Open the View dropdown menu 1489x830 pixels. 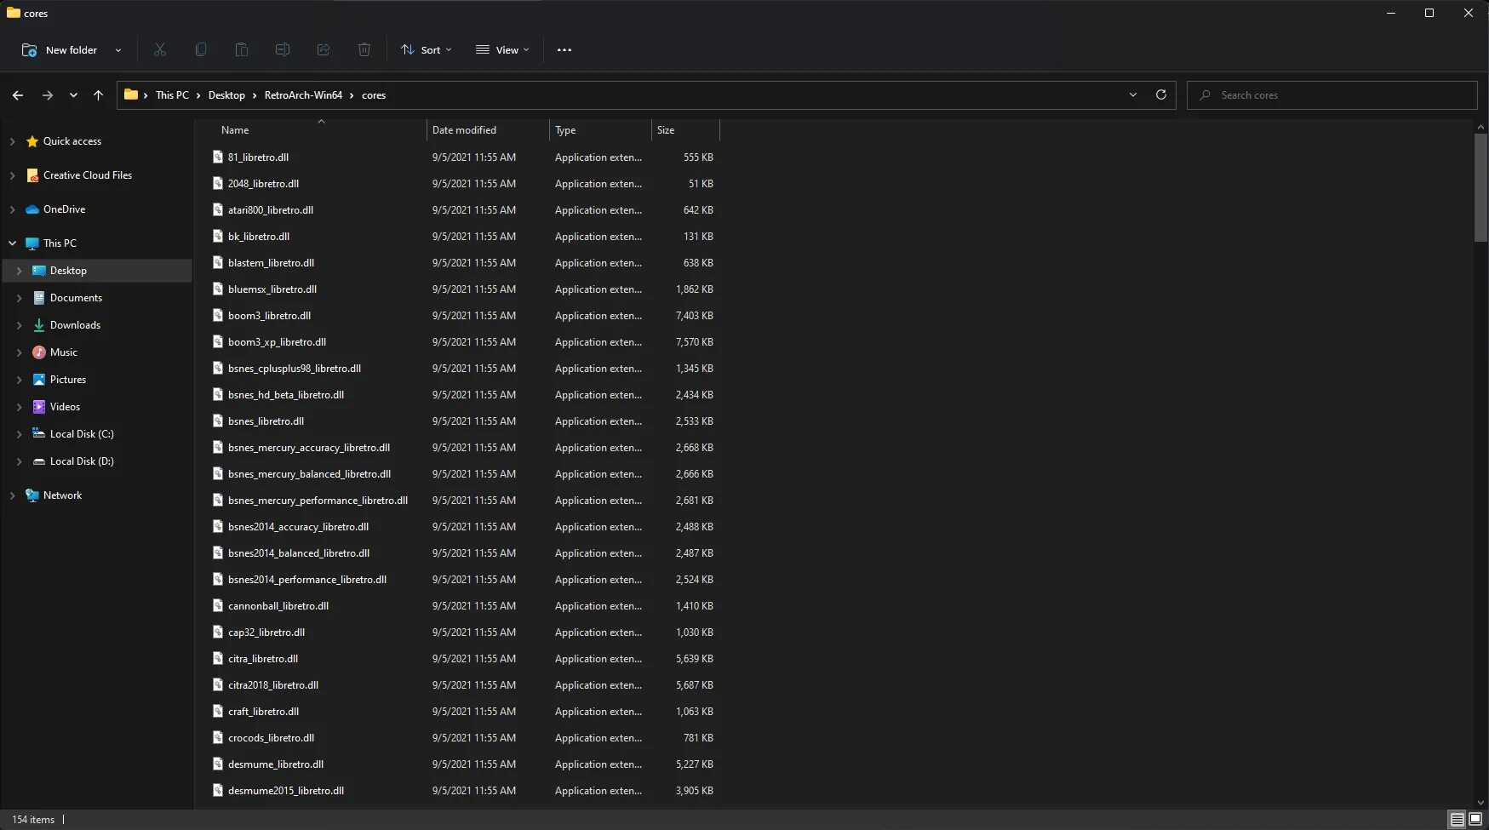point(502,50)
